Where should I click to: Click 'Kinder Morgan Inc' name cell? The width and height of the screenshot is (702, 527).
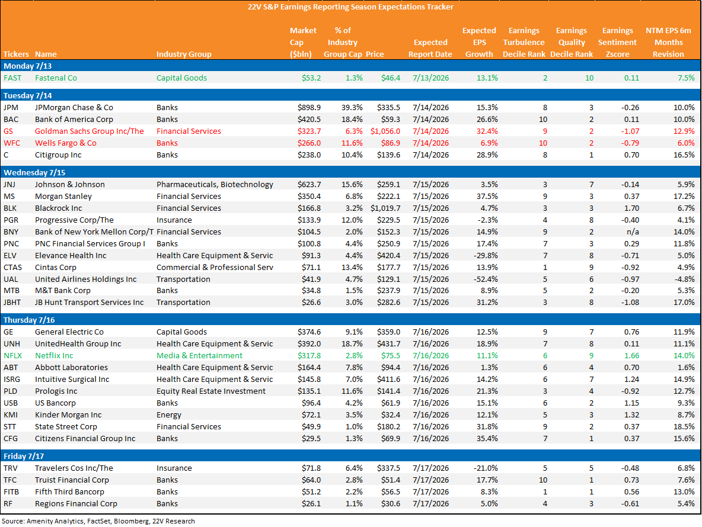coord(68,415)
